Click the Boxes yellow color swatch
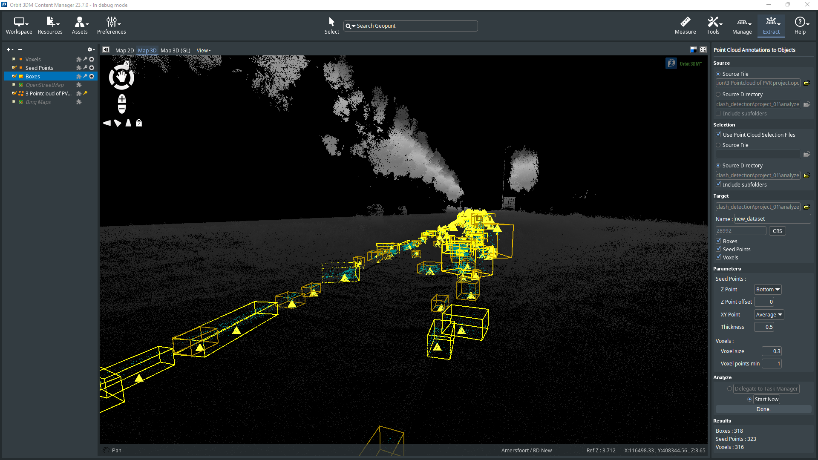The image size is (818, 460). tap(21, 76)
